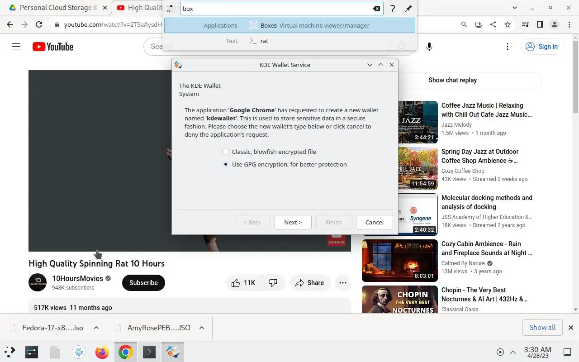Screen dimensions: 579x362
Task: Select the 'rat' text result
Action: (x=289, y=41)
